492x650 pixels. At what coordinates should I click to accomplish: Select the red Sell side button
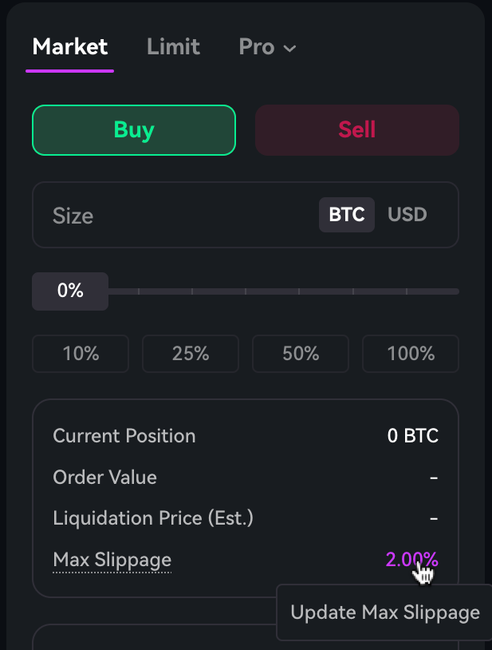coord(356,130)
